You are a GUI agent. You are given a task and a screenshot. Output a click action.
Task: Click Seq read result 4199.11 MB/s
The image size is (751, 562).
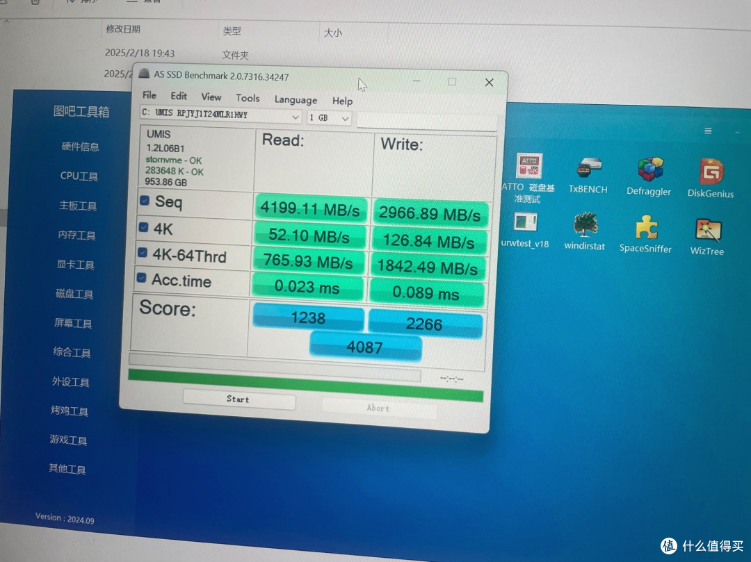[310, 209]
